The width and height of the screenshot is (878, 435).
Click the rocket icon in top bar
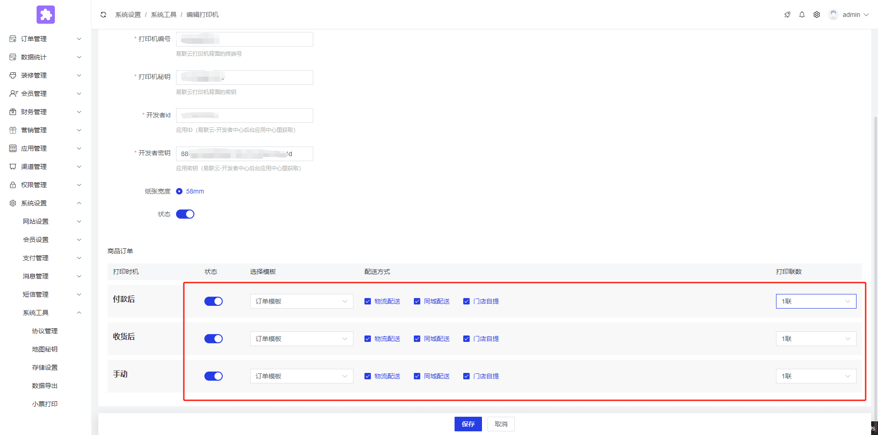point(787,15)
